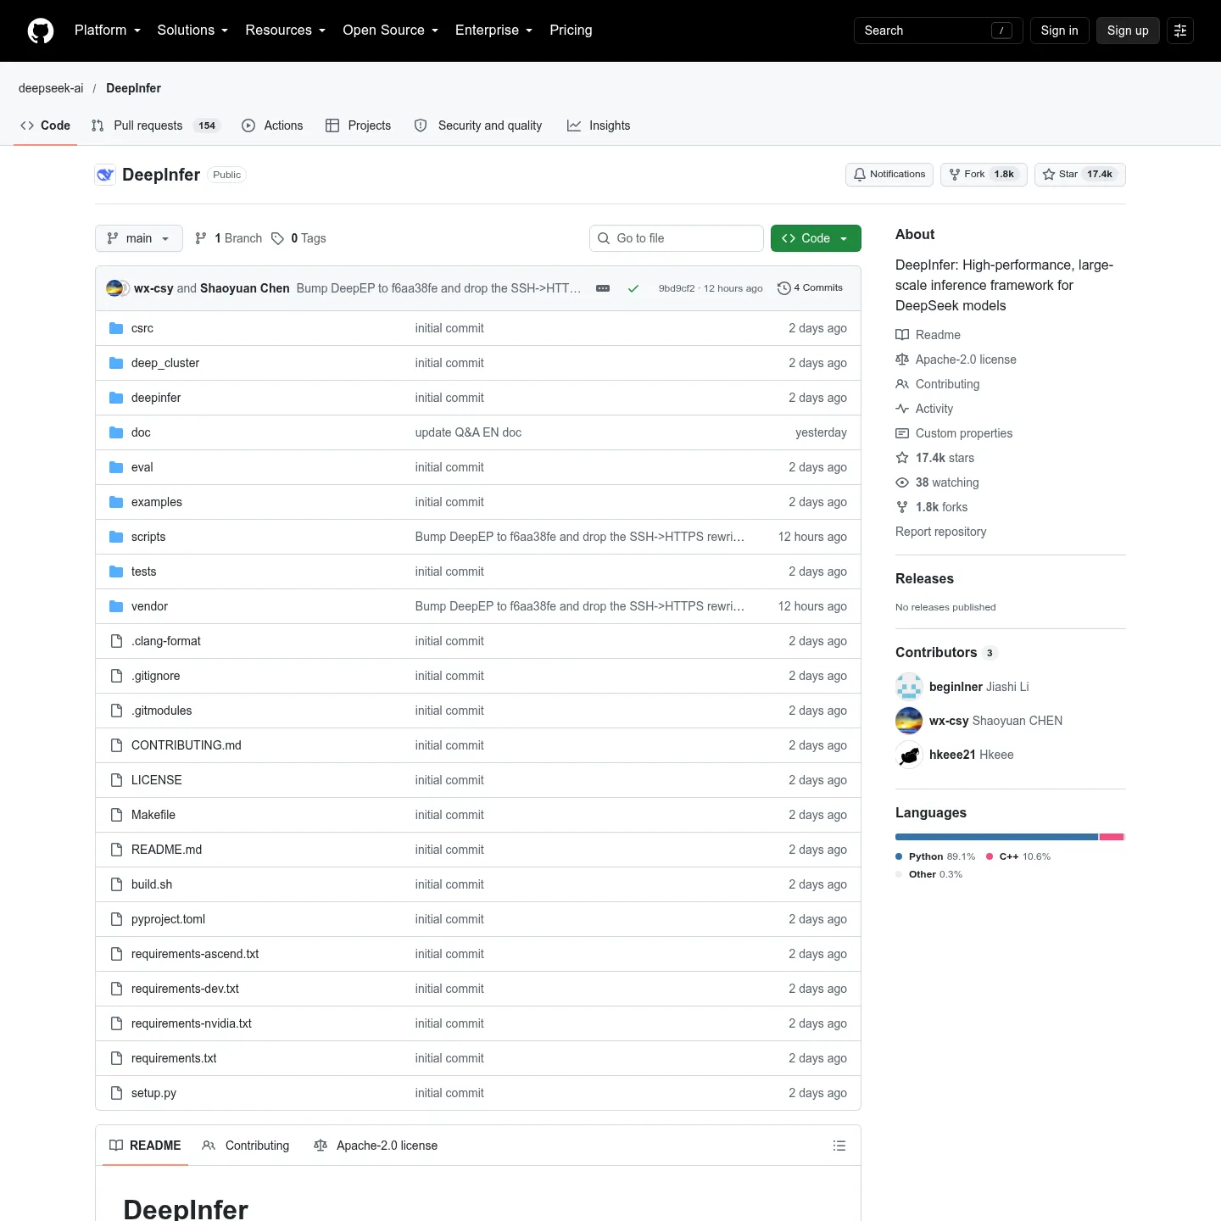Focus the header Search box

coord(939,31)
